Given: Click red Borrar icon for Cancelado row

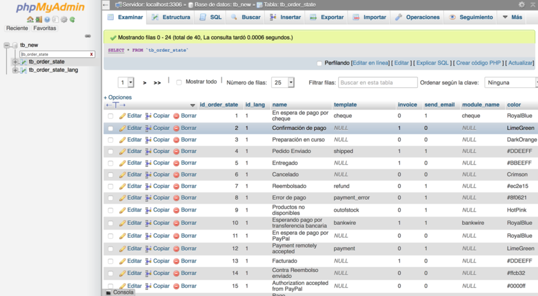Looking at the screenshot, I should (x=176, y=175).
